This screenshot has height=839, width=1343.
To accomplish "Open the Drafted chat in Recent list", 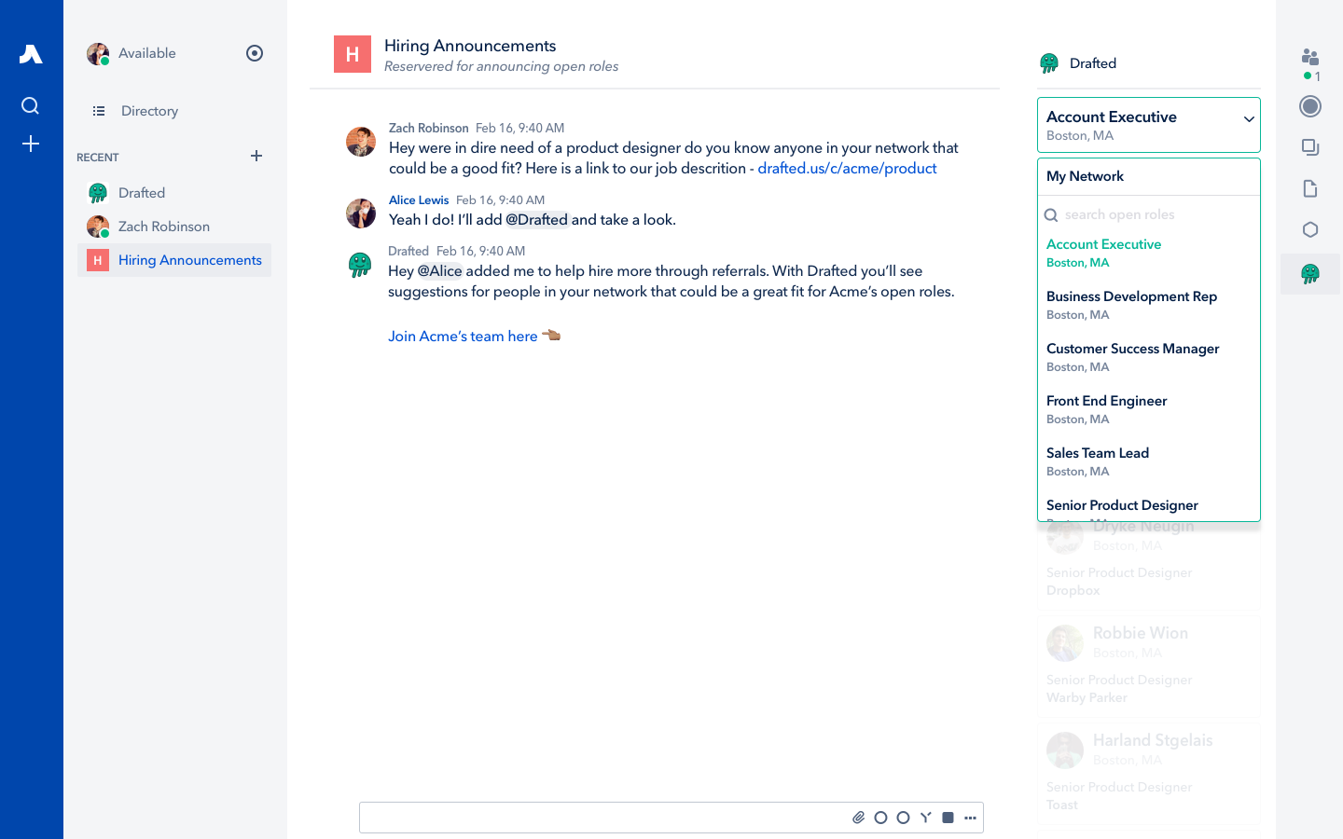I will pos(174,193).
